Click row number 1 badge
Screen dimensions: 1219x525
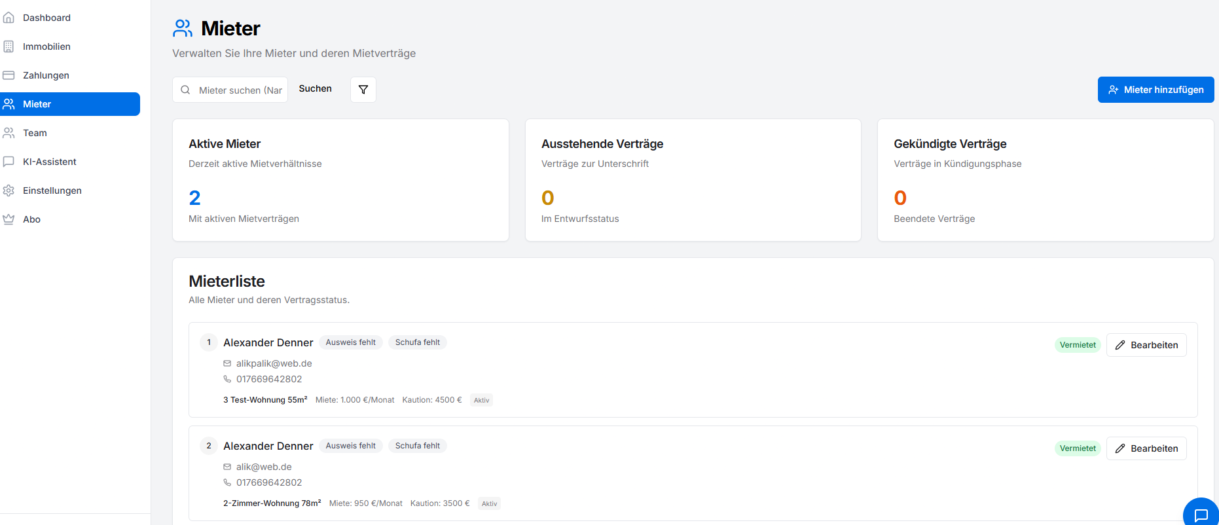tap(209, 342)
